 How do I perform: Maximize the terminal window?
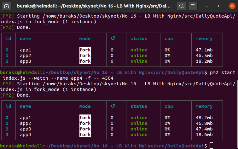pos(219,6)
